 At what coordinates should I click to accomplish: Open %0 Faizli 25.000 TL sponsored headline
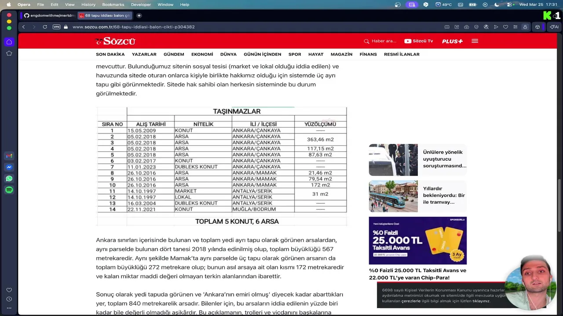[417, 274]
